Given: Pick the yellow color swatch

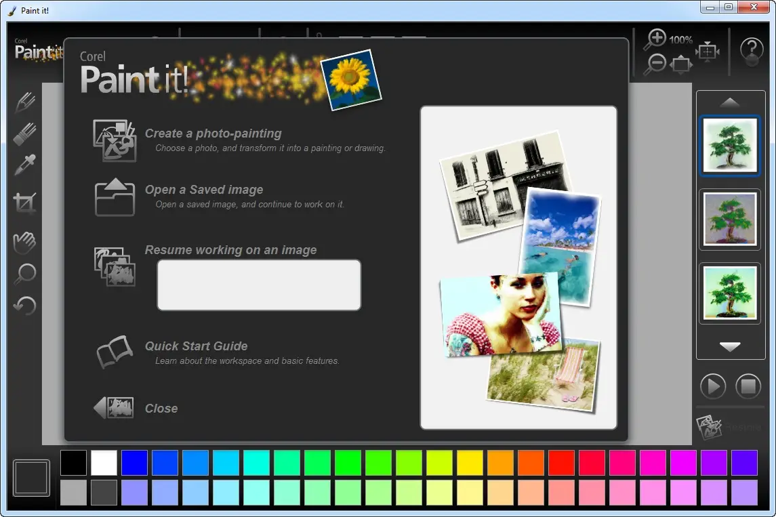Looking at the screenshot, I should click(x=470, y=462).
